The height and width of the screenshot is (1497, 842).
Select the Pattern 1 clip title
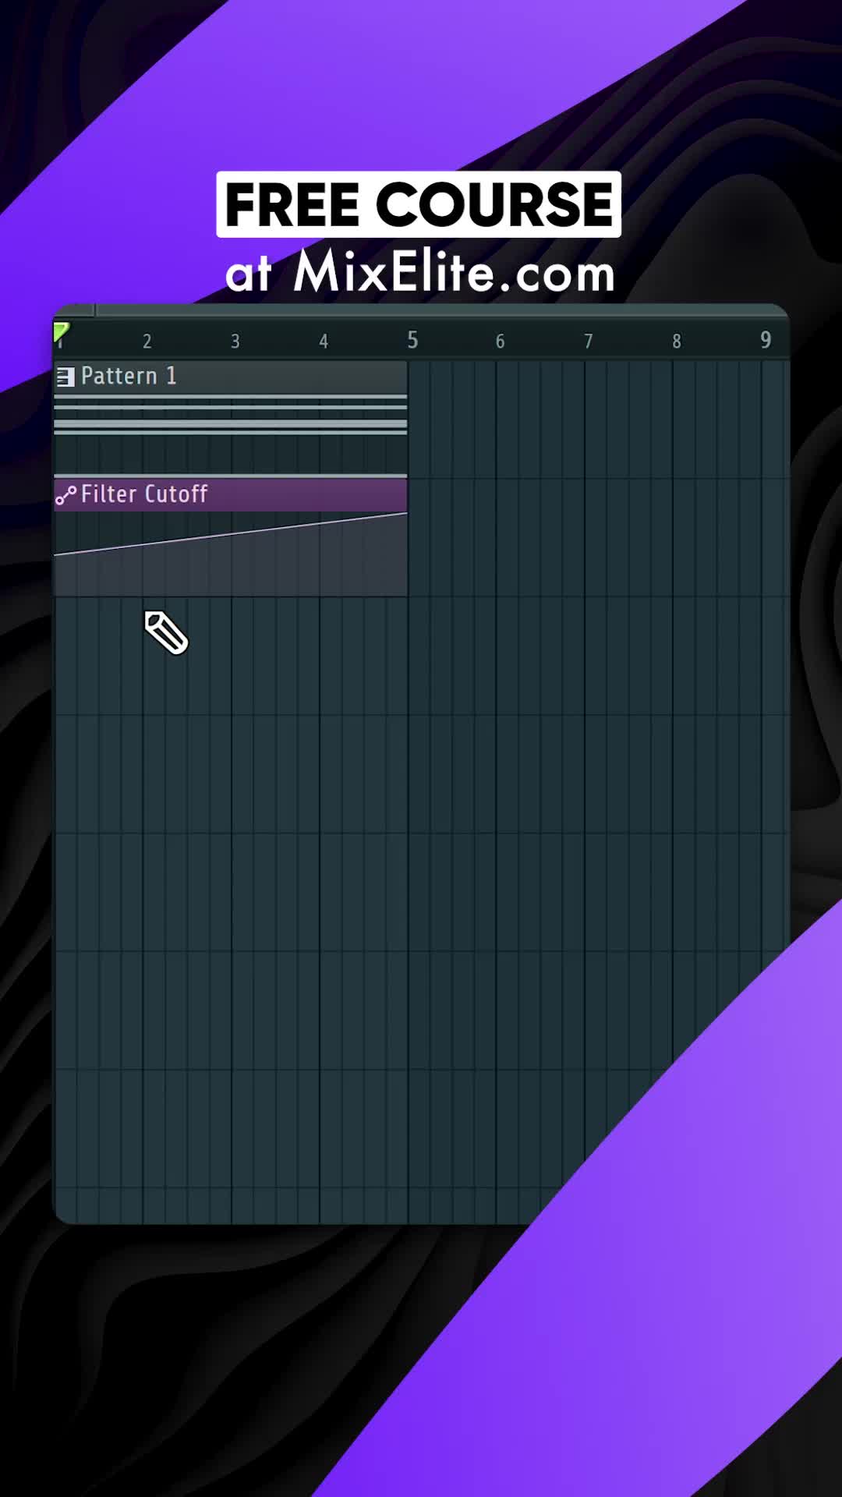[129, 376]
